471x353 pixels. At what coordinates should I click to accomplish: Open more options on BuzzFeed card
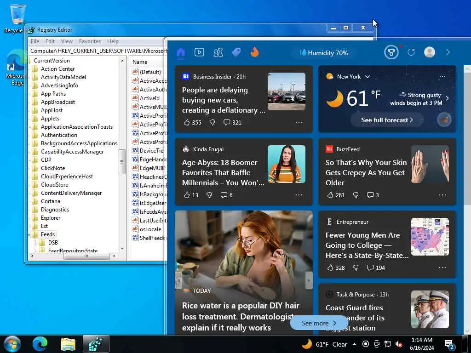(442, 195)
